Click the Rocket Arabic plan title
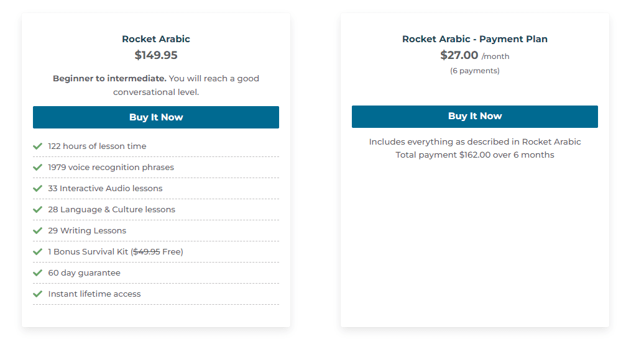Viewport: 626px width, 342px height. click(156, 39)
